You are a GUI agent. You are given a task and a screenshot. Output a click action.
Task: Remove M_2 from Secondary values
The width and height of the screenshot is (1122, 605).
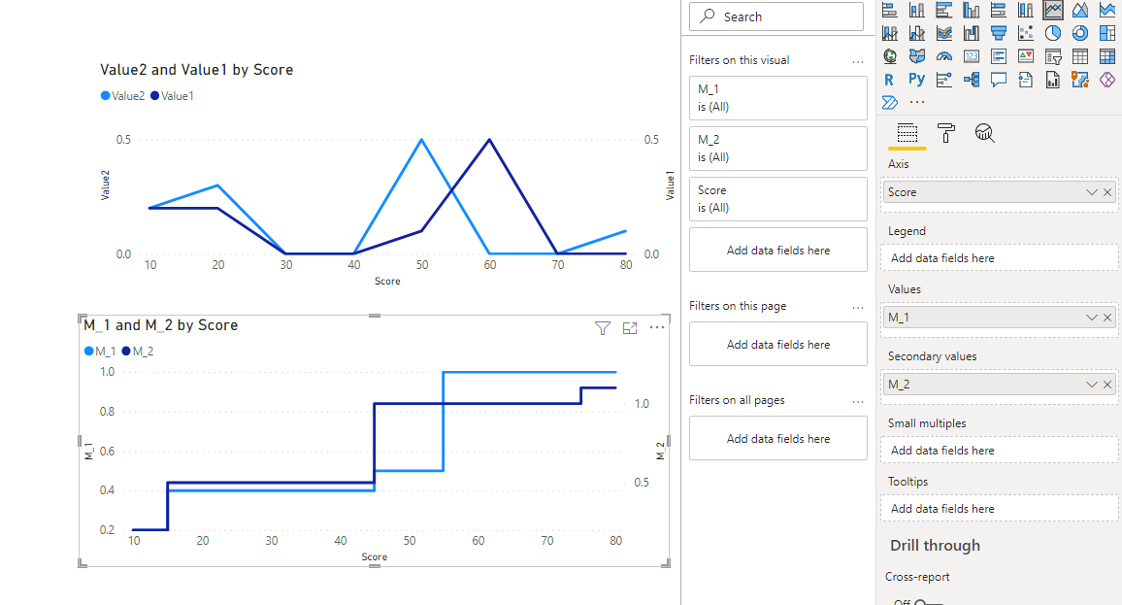click(1107, 385)
